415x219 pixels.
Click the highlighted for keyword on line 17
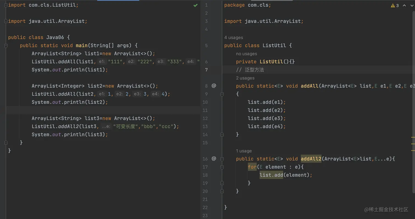coord(252,167)
